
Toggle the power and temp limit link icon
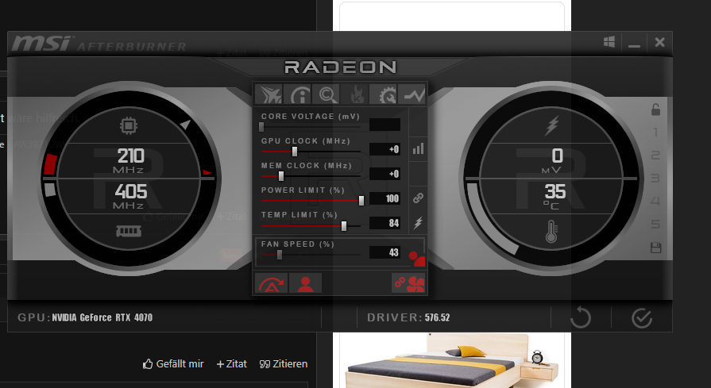(418, 198)
